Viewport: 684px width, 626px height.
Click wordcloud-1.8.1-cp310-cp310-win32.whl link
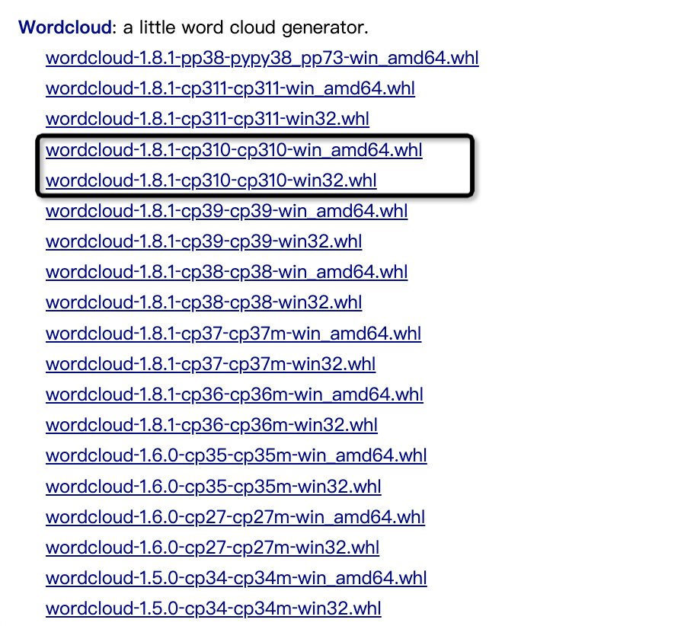pos(211,180)
